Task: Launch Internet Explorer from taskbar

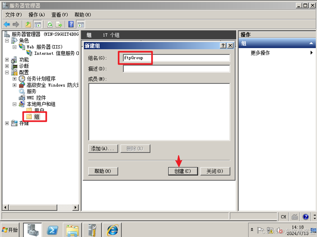Action: tap(112, 230)
